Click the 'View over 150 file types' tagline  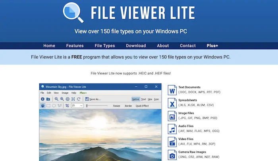(131, 31)
